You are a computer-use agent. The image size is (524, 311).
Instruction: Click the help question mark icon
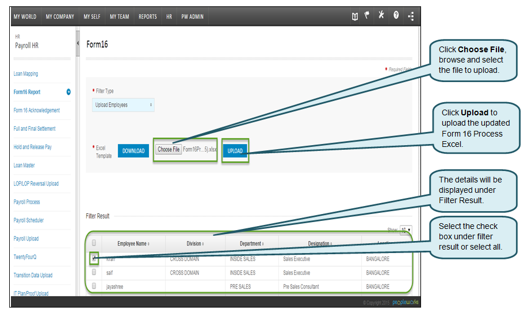396,17
